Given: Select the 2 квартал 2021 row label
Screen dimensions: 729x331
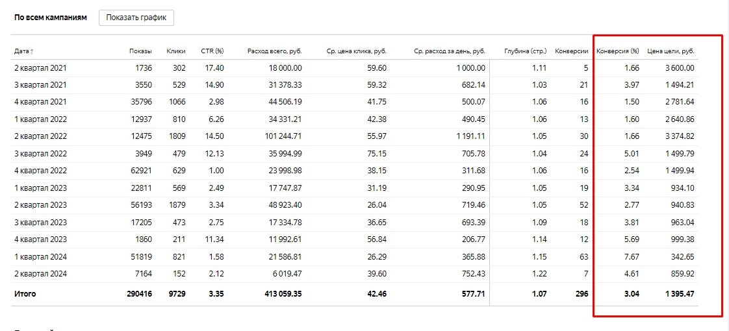Looking at the screenshot, I should coord(40,67).
